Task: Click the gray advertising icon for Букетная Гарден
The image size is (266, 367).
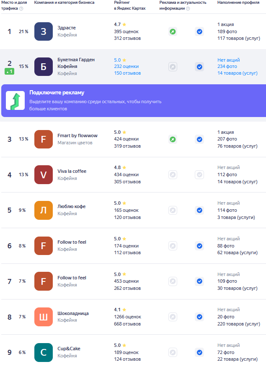Action: pyautogui.click(x=173, y=67)
